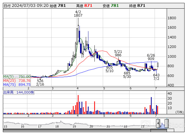Click the 4/2 1807 peak price marker

[78, 14]
